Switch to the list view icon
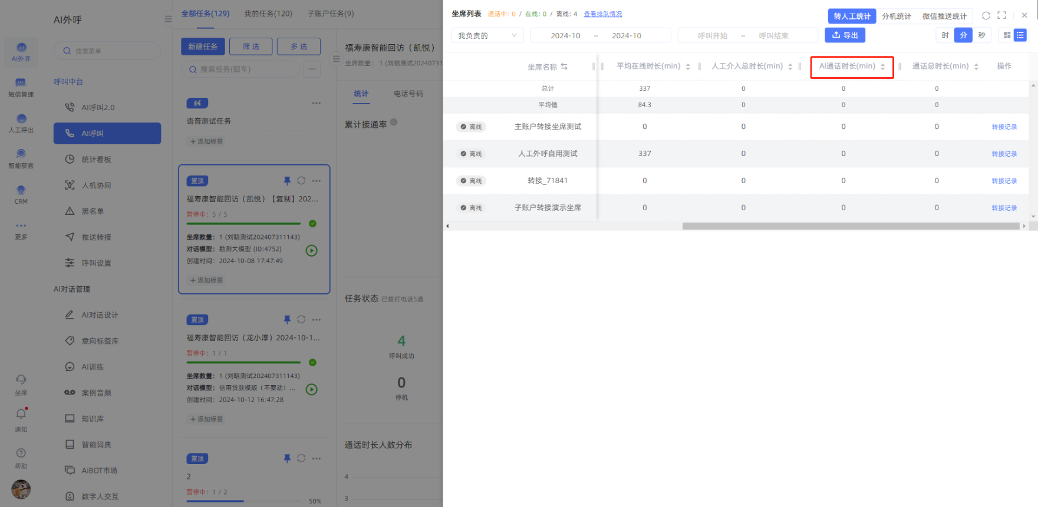 [x=1020, y=35]
